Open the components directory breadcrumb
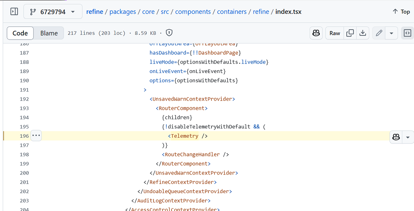 point(193,11)
